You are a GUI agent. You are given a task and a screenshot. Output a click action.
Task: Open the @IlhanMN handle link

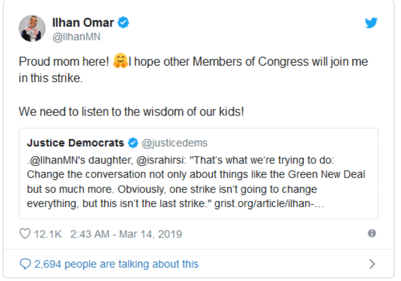pyautogui.click(x=76, y=37)
